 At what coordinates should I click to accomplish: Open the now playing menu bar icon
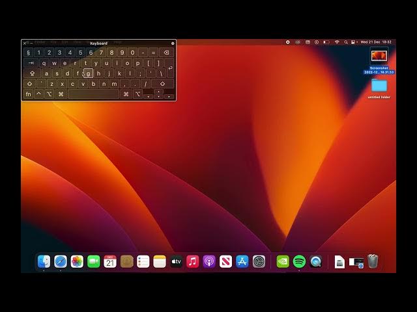click(x=317, y=42)
